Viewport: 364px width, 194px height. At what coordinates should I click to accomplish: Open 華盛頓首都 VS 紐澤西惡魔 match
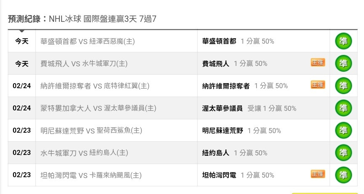(88, 41)
